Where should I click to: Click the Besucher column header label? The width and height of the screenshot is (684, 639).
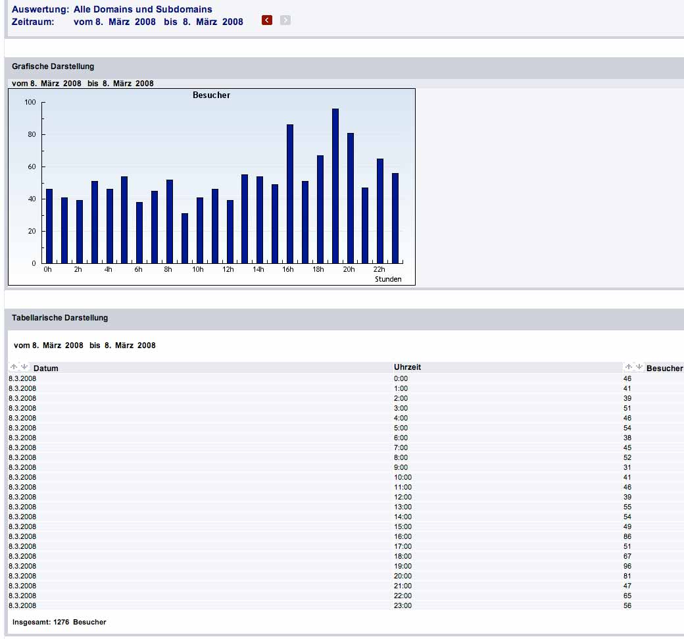point(664,369)
